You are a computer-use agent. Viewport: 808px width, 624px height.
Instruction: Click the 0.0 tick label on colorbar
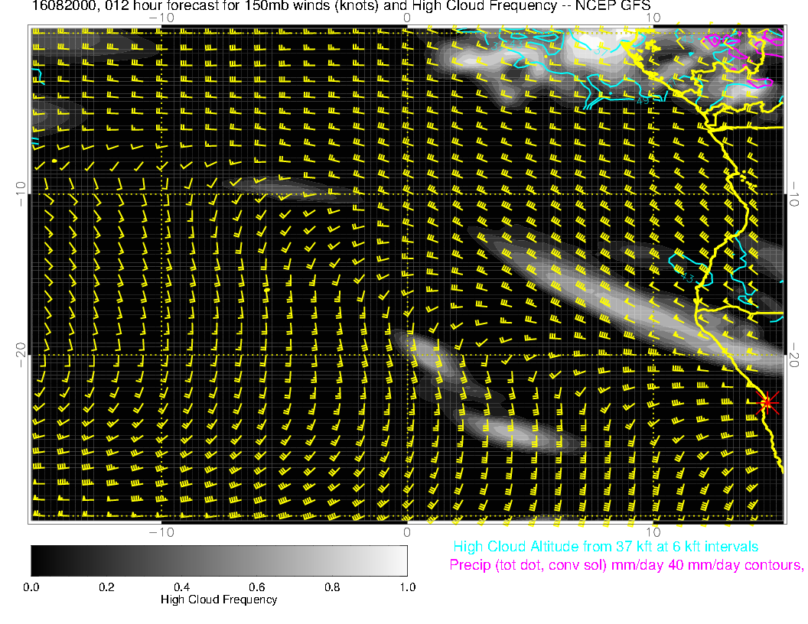[x=31, y=587]
